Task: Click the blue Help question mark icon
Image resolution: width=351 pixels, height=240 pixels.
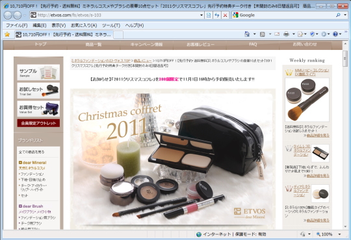Action: 335,34
